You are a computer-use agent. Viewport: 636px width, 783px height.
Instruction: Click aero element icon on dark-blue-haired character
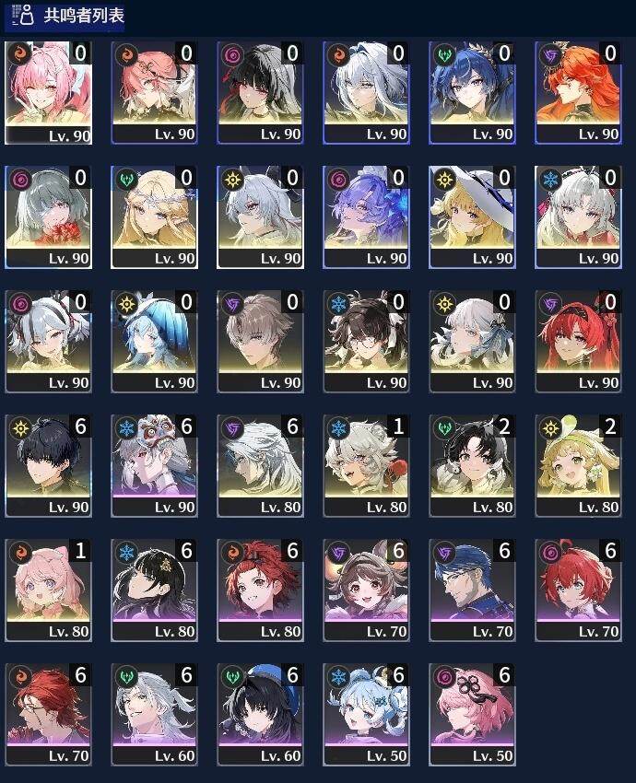pos(444,54)
